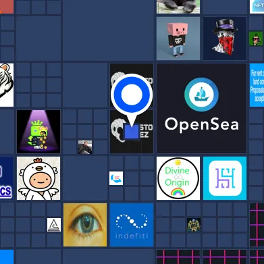Select the indefiti infinity logo tile
This screenshot has height=264, width=264.
click(x=132, y=225)
